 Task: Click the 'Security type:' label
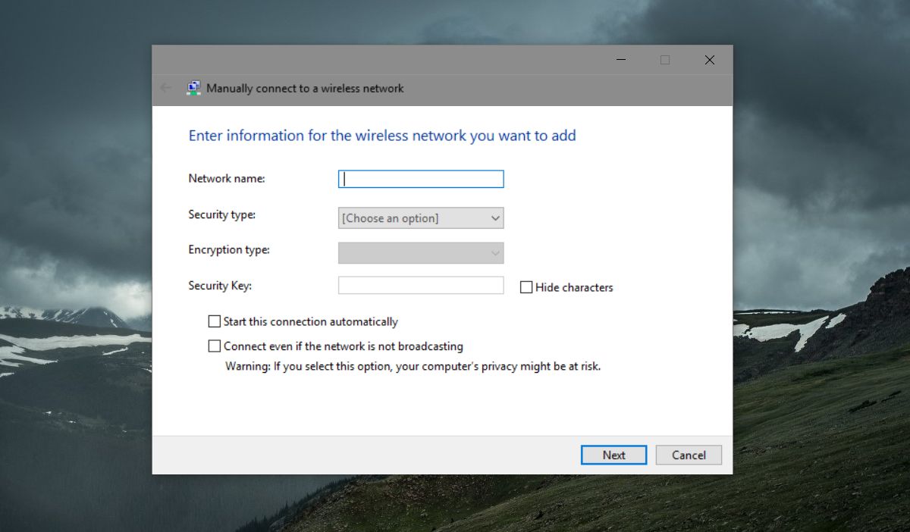click(x=222, y=214)
